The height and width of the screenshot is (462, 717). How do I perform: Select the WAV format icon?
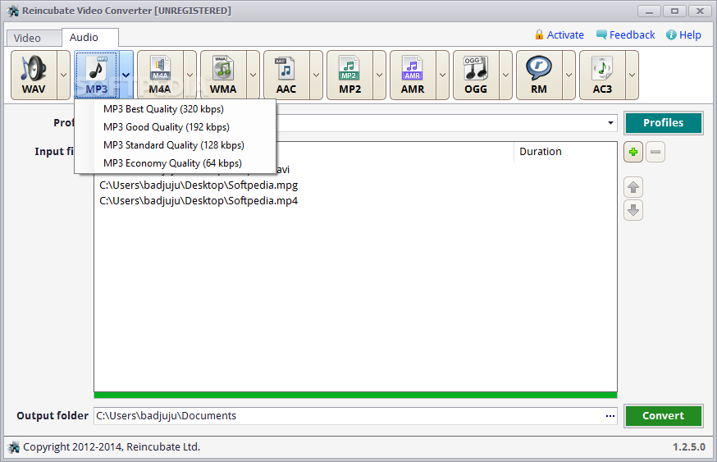34,75
